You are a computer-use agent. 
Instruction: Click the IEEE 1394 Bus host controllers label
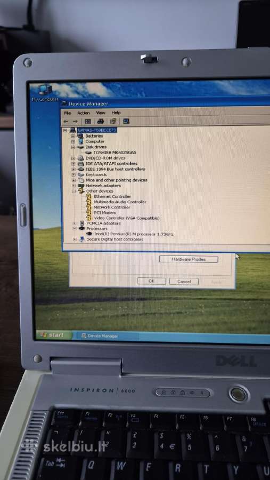tap(115, 169)
